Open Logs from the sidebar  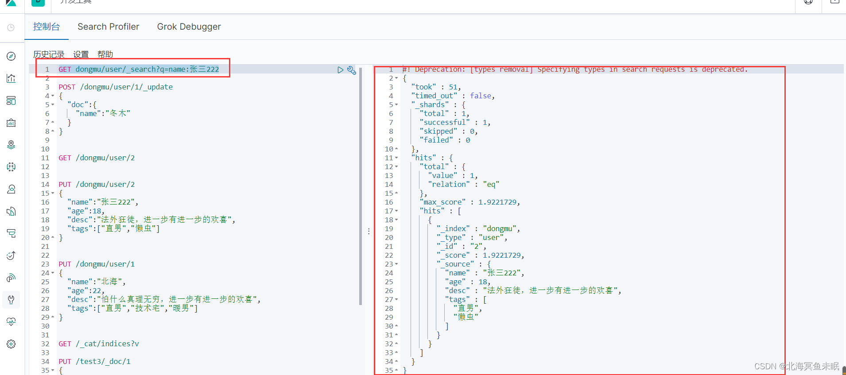coord(11,211)
